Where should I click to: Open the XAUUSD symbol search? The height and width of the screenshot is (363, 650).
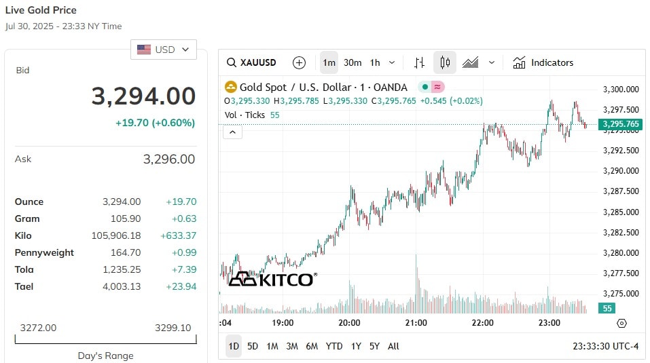tap(251, 62)
